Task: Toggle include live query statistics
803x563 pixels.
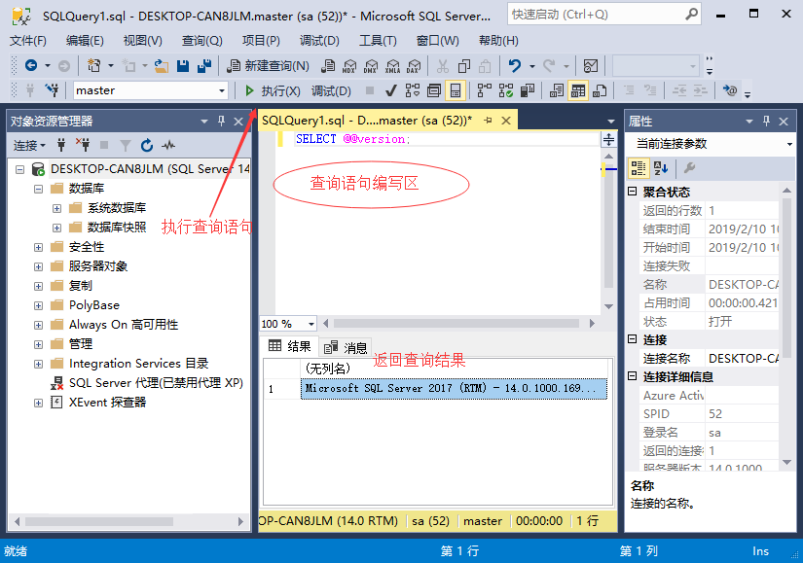Action: point(506,90)
